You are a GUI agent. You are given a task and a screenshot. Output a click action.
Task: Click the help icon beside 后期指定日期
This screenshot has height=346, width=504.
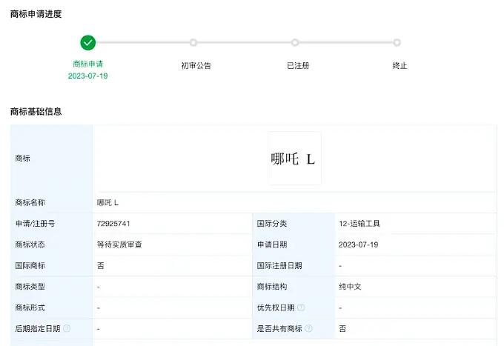[x=67, y=328]
